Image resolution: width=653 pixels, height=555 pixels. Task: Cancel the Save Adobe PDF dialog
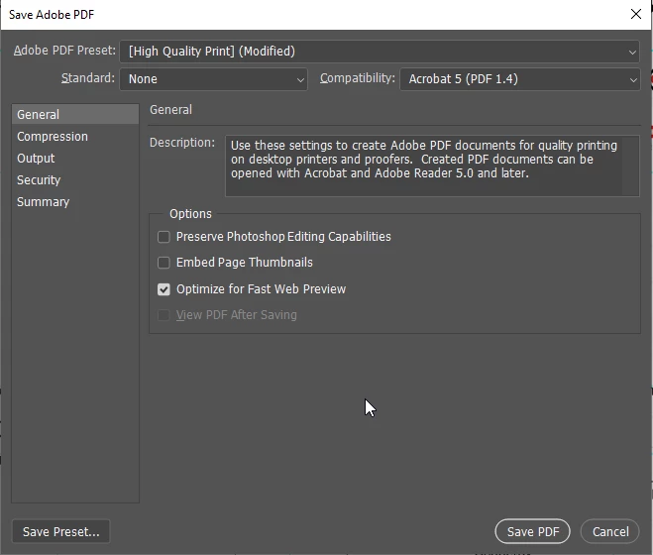(610, 531)
